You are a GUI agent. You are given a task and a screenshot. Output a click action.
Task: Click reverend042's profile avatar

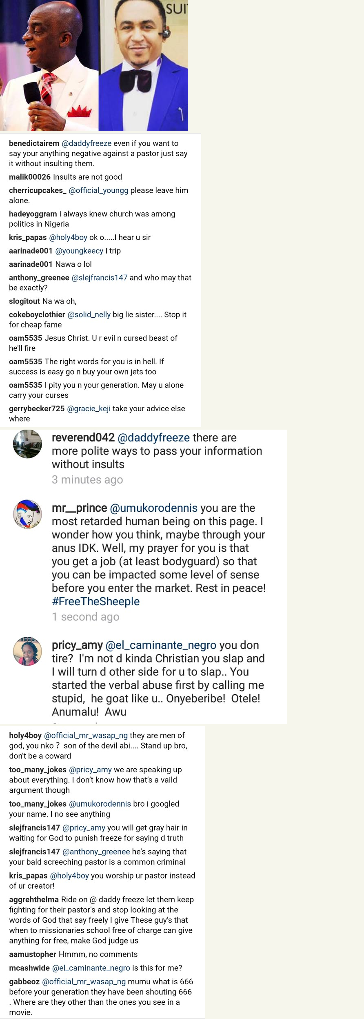click(x=27, y=444)
